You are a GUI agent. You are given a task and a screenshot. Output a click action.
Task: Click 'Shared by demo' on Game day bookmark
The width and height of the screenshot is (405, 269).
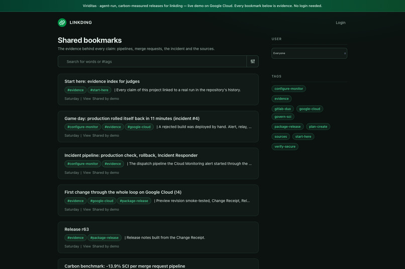pyautogui.click(x=106, y=135)
